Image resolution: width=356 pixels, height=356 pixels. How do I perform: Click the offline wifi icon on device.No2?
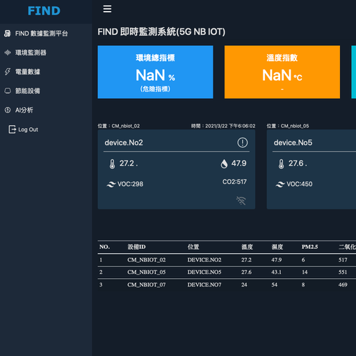tap(241, 200)
